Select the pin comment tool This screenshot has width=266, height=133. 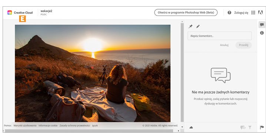coord(190,26)
